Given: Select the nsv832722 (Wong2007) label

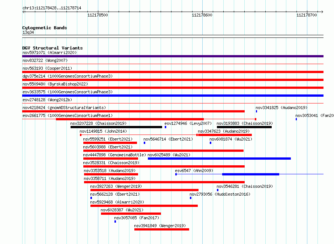Looking at the screenshot, I should 45,60.
